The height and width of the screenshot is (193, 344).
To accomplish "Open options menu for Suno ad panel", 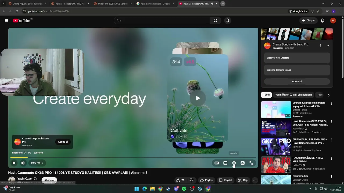I will 320,46.
